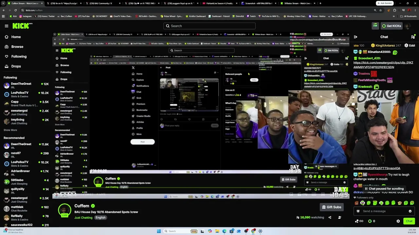This screenshot has height=235, width=419.
Task: Open 595kebo's recommended channel
Action: click(26, 182)
